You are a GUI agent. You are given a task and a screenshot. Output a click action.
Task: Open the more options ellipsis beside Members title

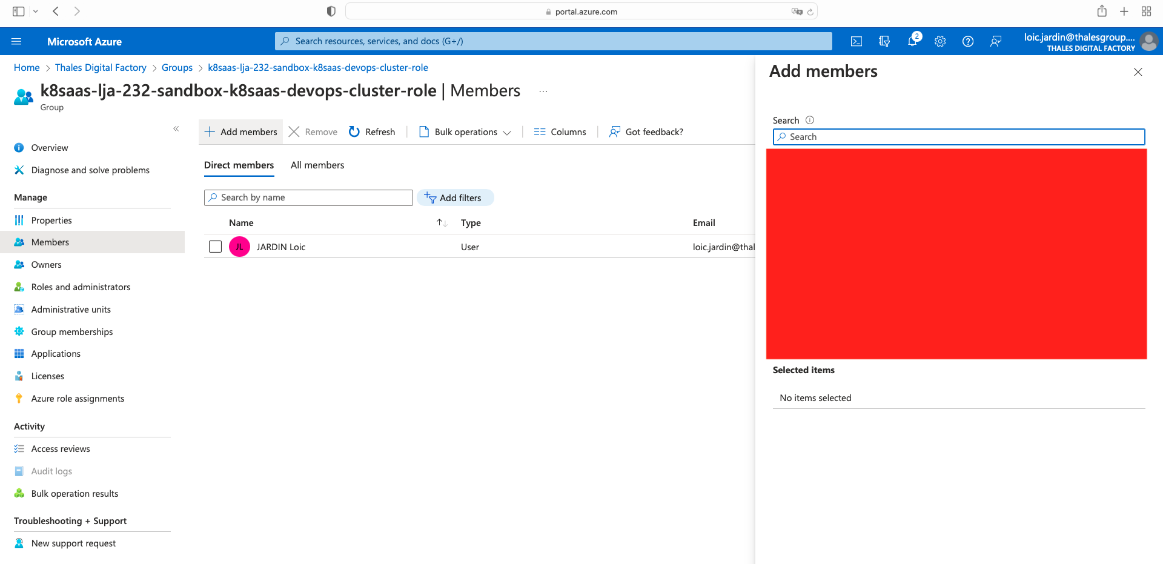coord(543,91)
